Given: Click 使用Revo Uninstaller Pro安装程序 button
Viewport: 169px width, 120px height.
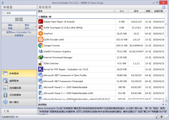Looking at the screenshot, I should point(19,34).
